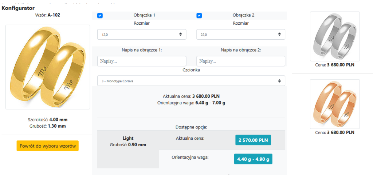
Task: Click the Rozmiar label under Obrączka 1
Action: (142, 23)
